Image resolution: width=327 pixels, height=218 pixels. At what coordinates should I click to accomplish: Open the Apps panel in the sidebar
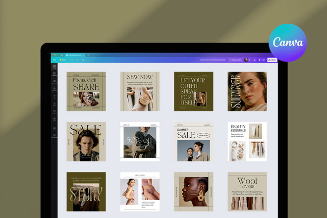(54, 119)
